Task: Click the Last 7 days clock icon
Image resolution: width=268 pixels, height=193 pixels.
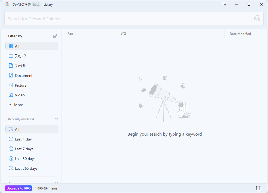Action: point(11,149)
